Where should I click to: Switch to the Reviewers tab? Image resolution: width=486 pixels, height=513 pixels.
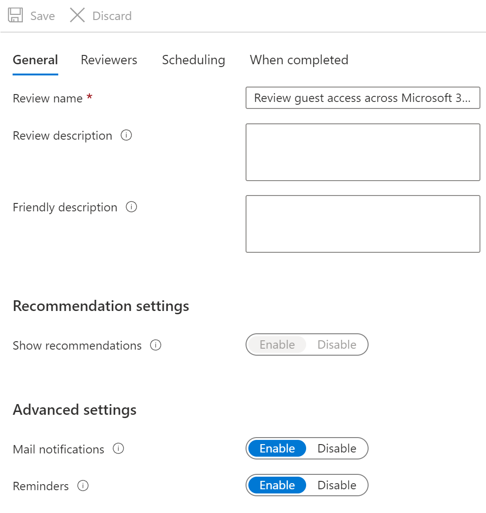click(109, 60)
